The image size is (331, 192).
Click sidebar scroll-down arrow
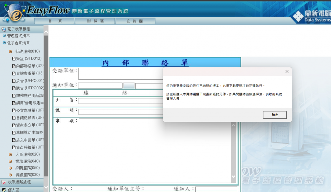46,187
